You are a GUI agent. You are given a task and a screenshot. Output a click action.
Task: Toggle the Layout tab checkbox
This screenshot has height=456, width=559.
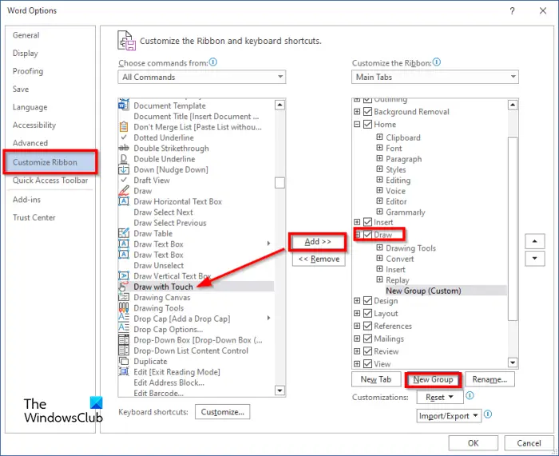pos(367,313)
